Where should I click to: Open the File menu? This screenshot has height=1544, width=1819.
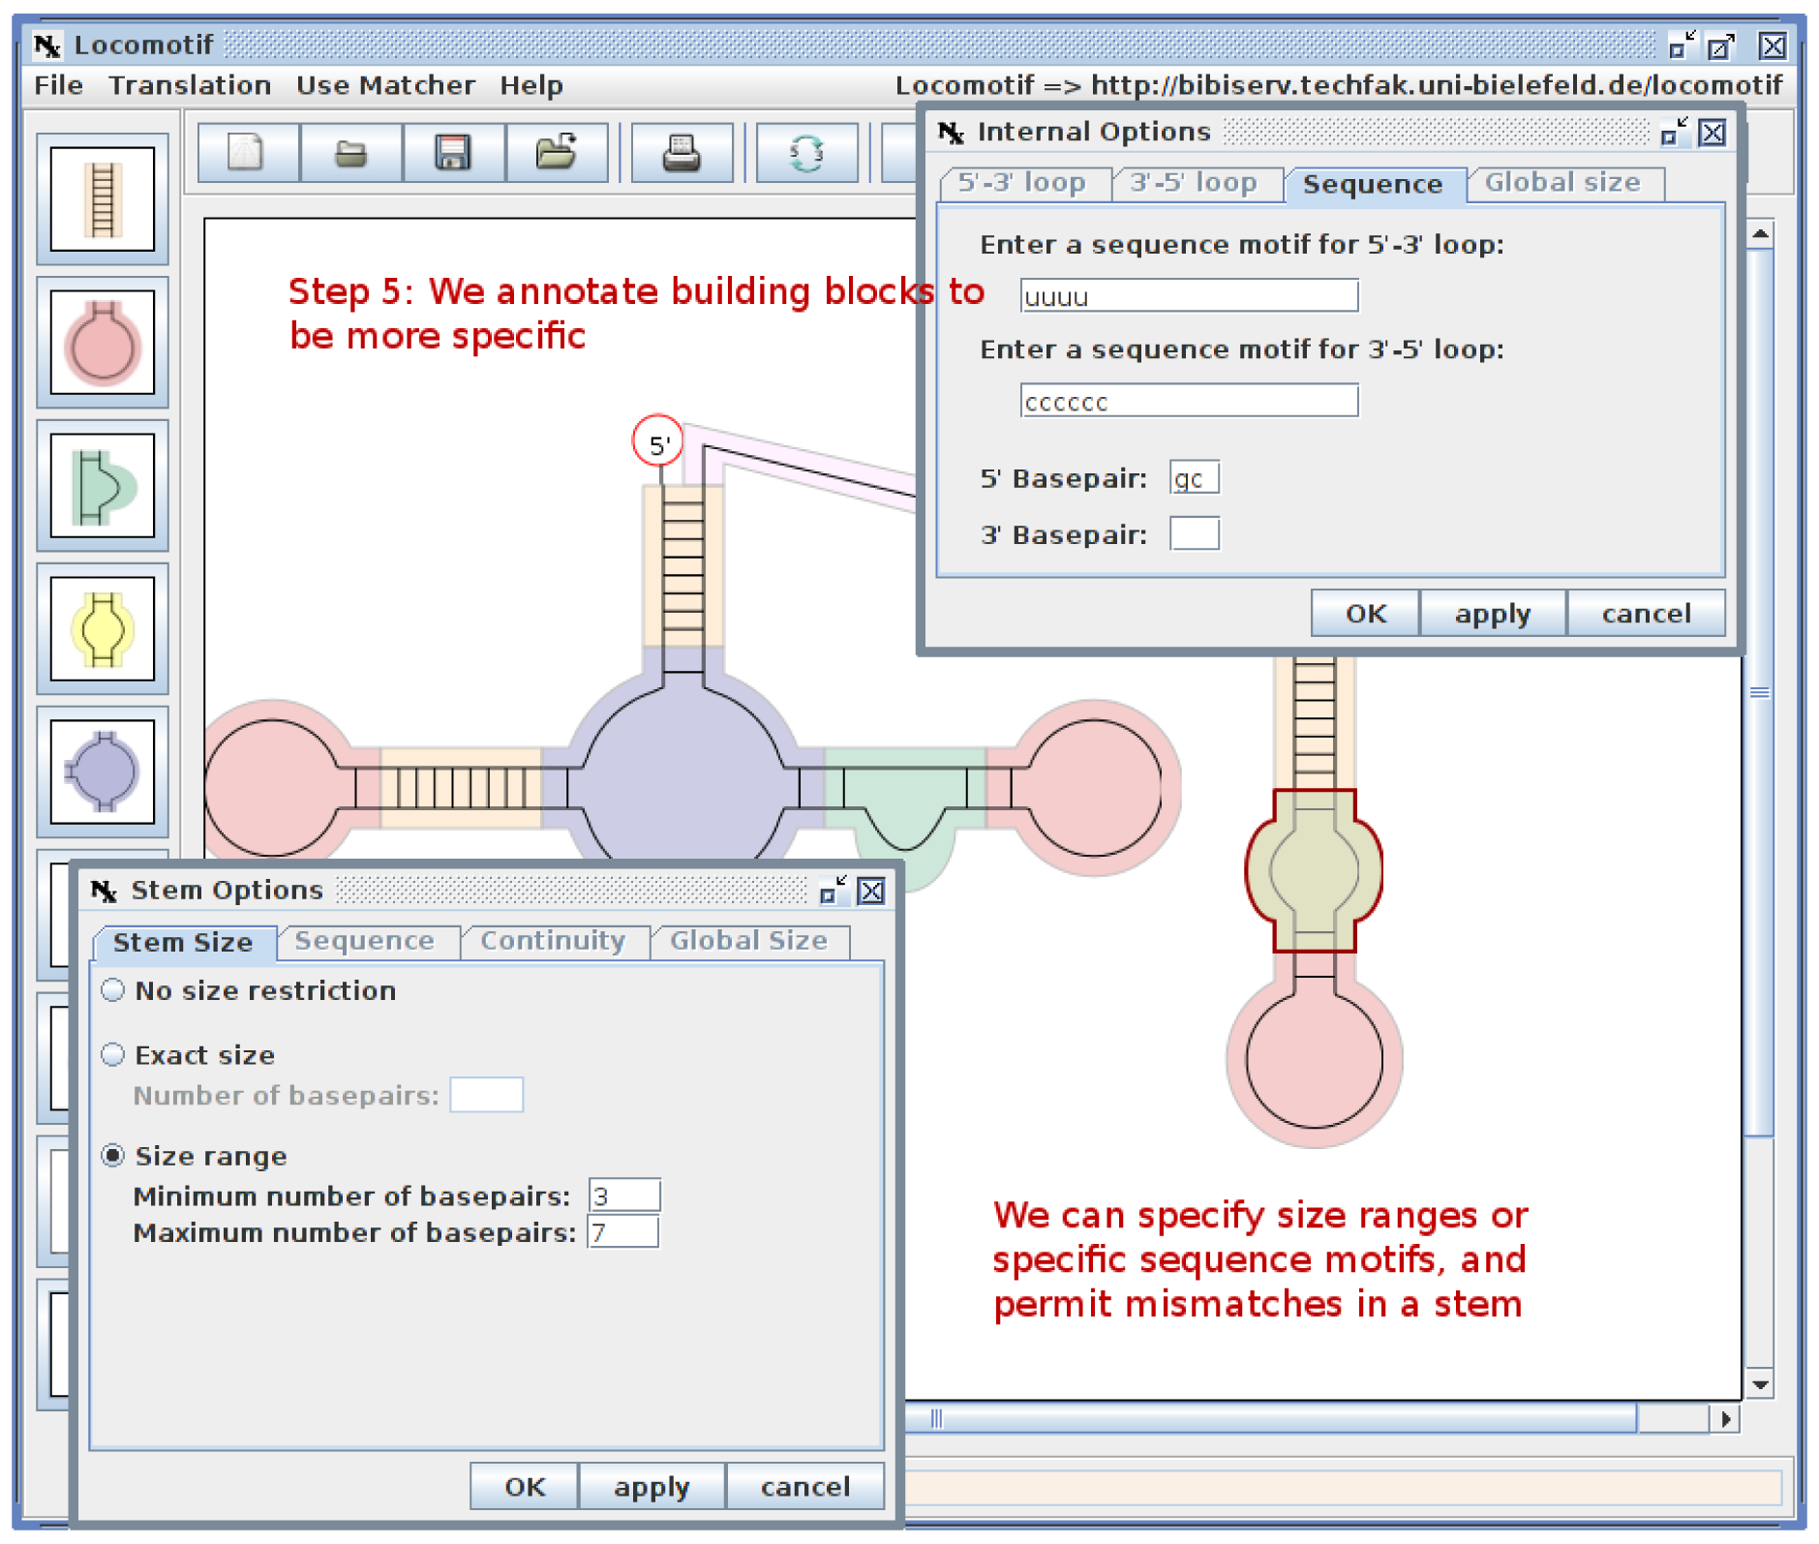tap(58, 85)
